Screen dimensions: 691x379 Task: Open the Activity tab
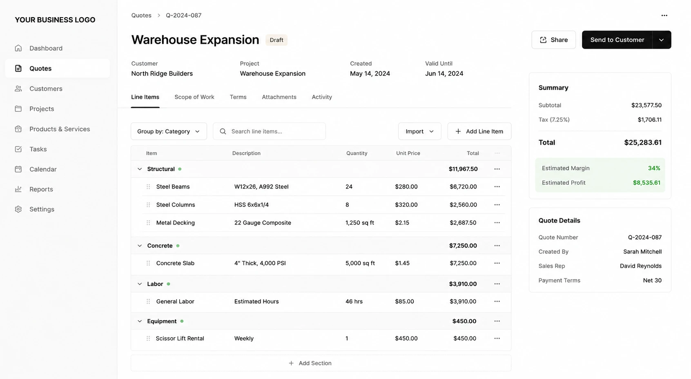tap(322, 97)
